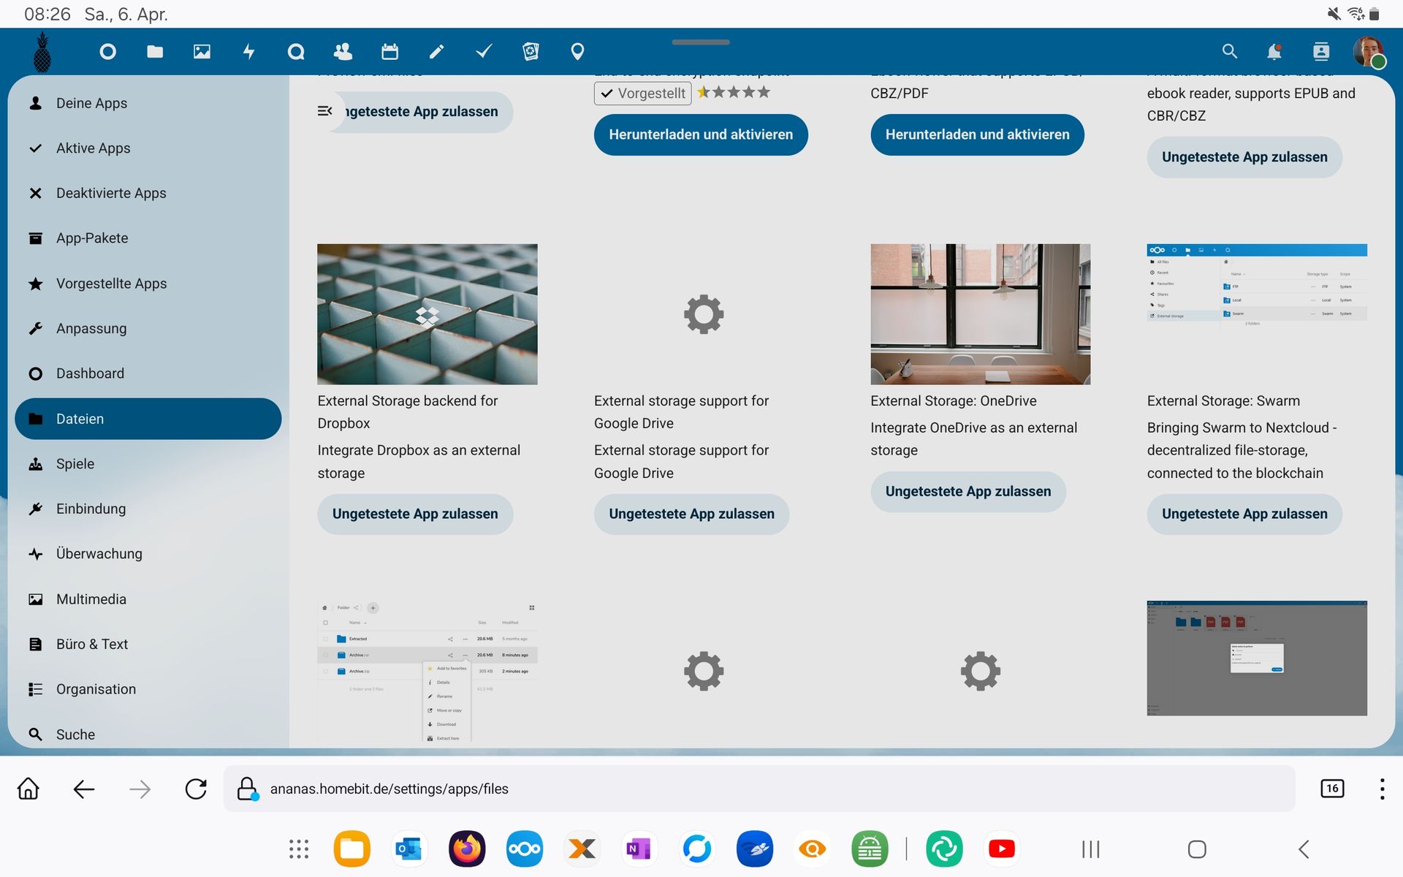Launch Nextcloud app from the taskbar
The width and height of the screenshot is (1403, 877).
pos(525,848)
